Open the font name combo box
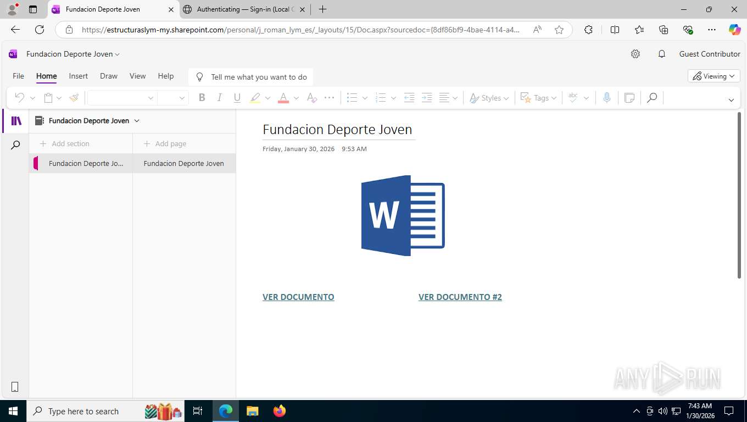 point(122,98)
